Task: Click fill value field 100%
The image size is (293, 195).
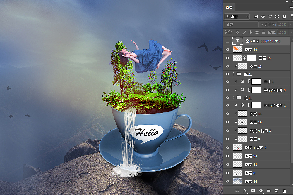Action: click(283, 32)
